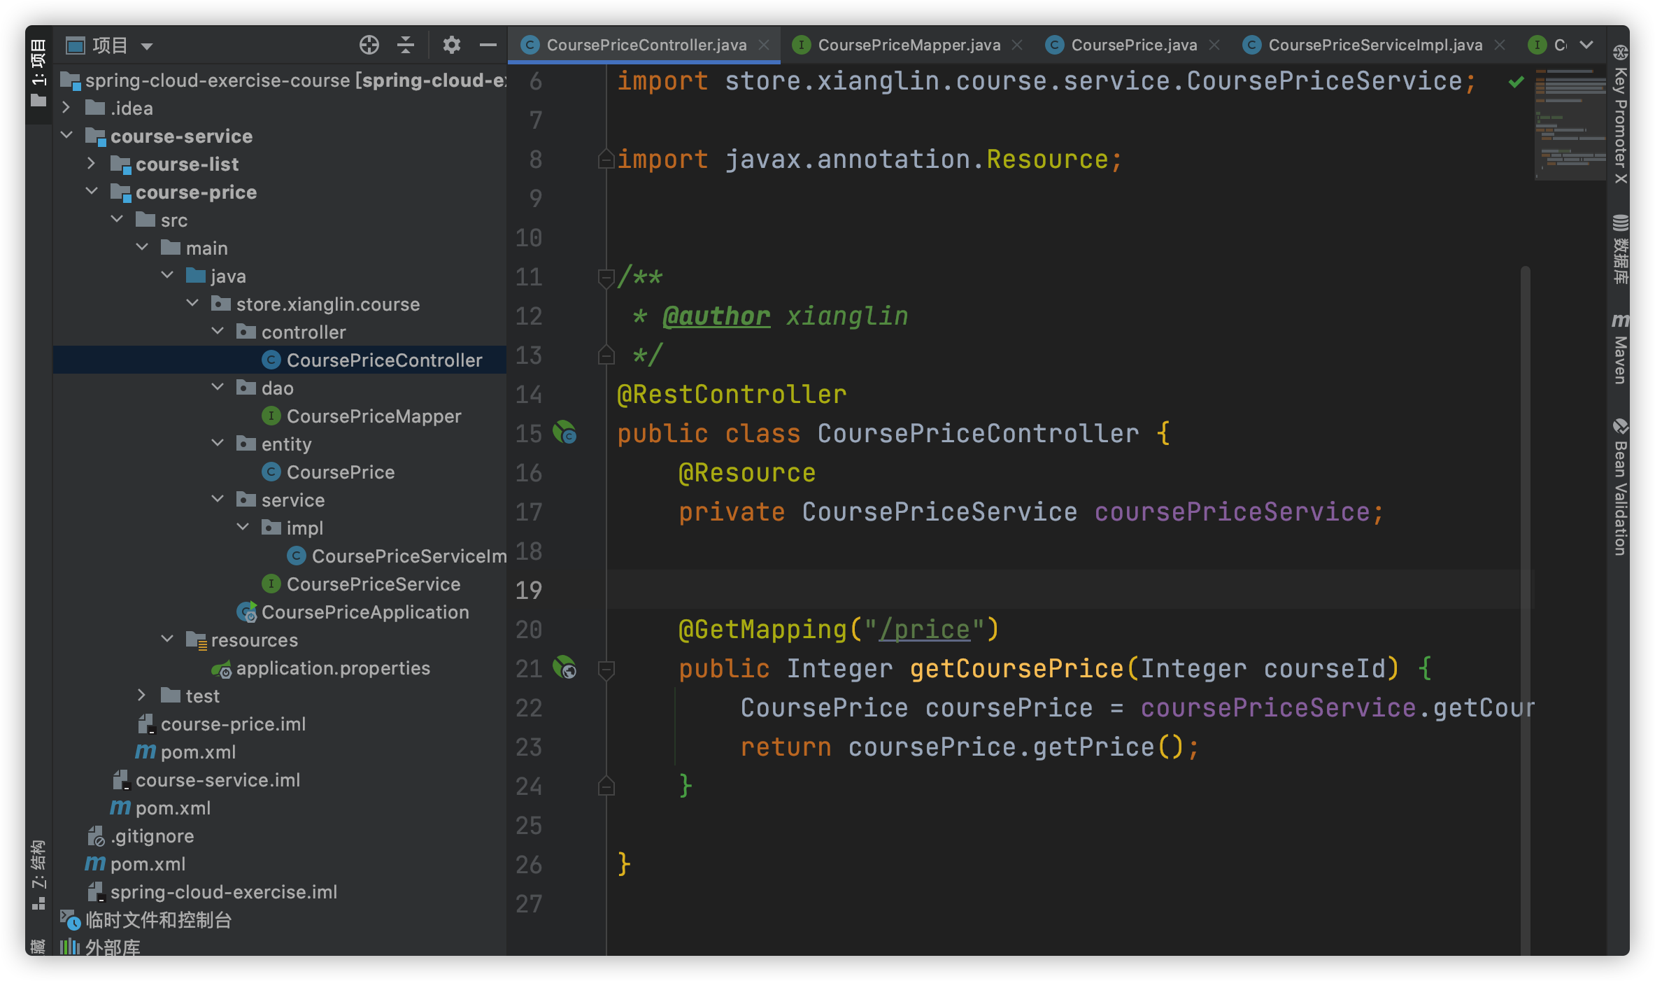This screenshot has width=1655, height=981.
Task: Open the project view dropdown arrow next to 项目
Action: 146,47
